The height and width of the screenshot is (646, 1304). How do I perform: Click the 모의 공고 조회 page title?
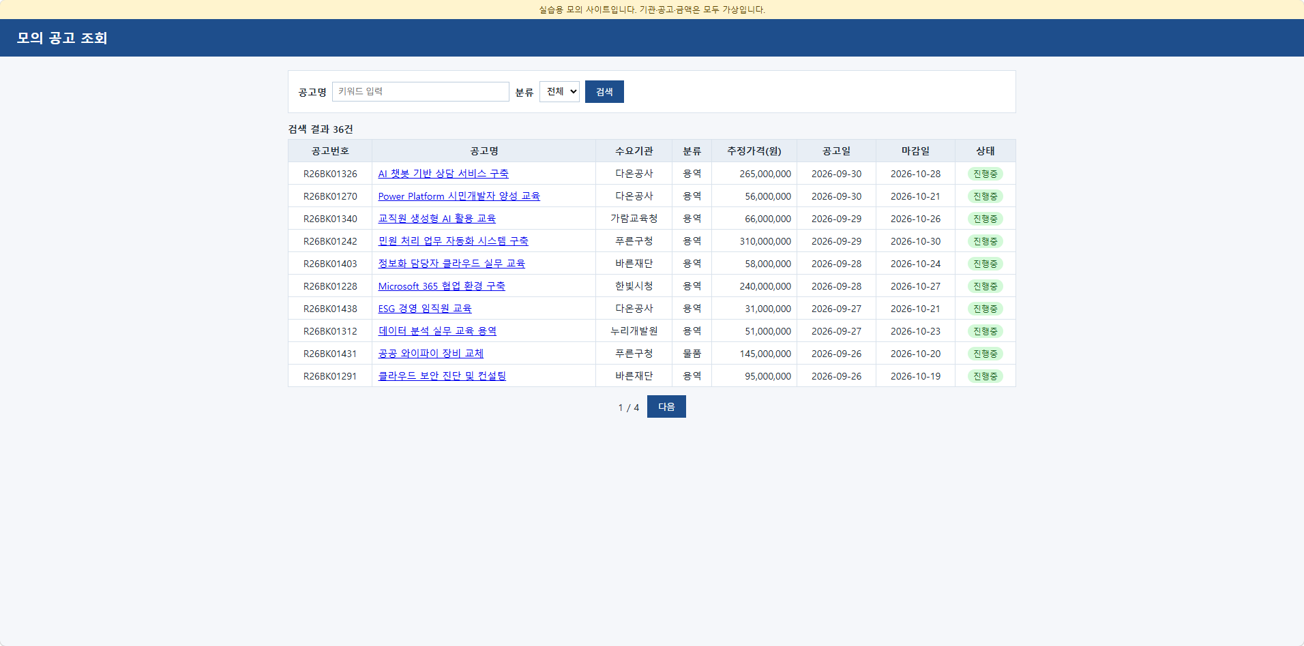coord(62,38)
